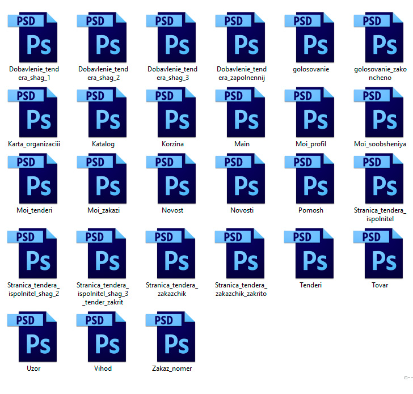413x394 pixels.
Task: Click the Dobavlenie_tendera_shag_3 PSD icon
Action: click(x=171, y=37)
